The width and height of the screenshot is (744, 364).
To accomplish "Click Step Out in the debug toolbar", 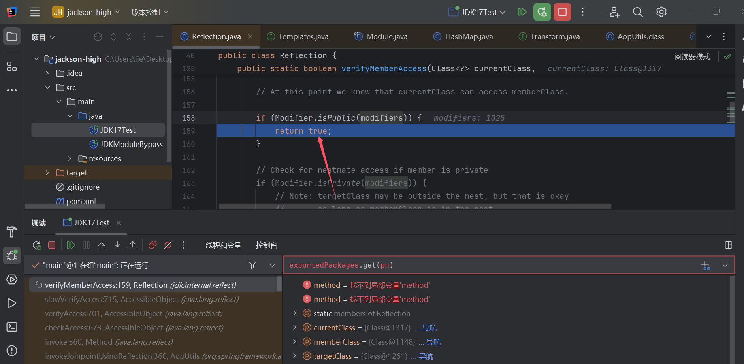I will (133, 245).
